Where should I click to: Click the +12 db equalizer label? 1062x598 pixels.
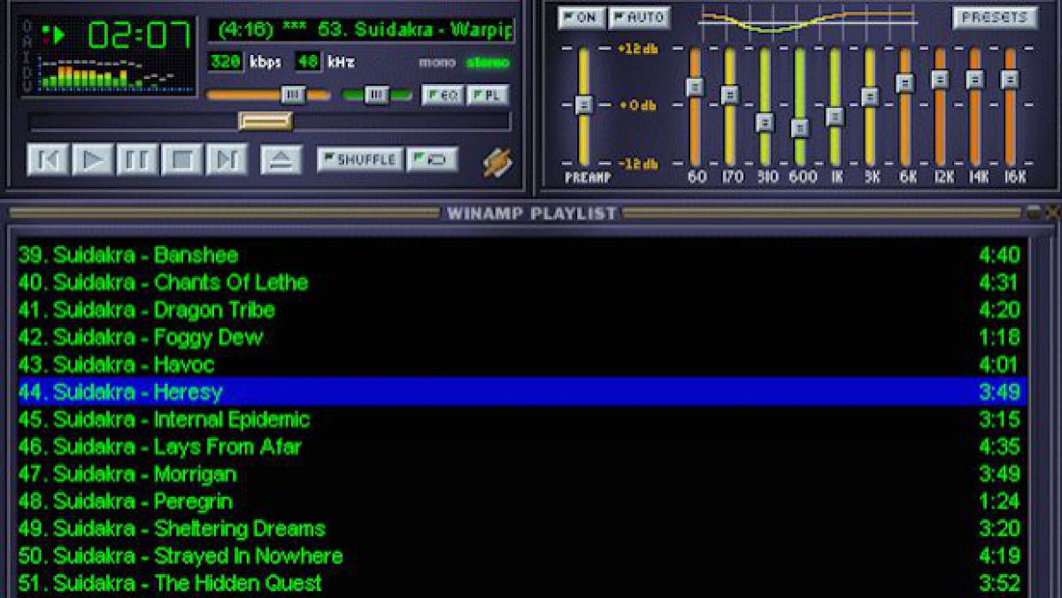[637, 49]
